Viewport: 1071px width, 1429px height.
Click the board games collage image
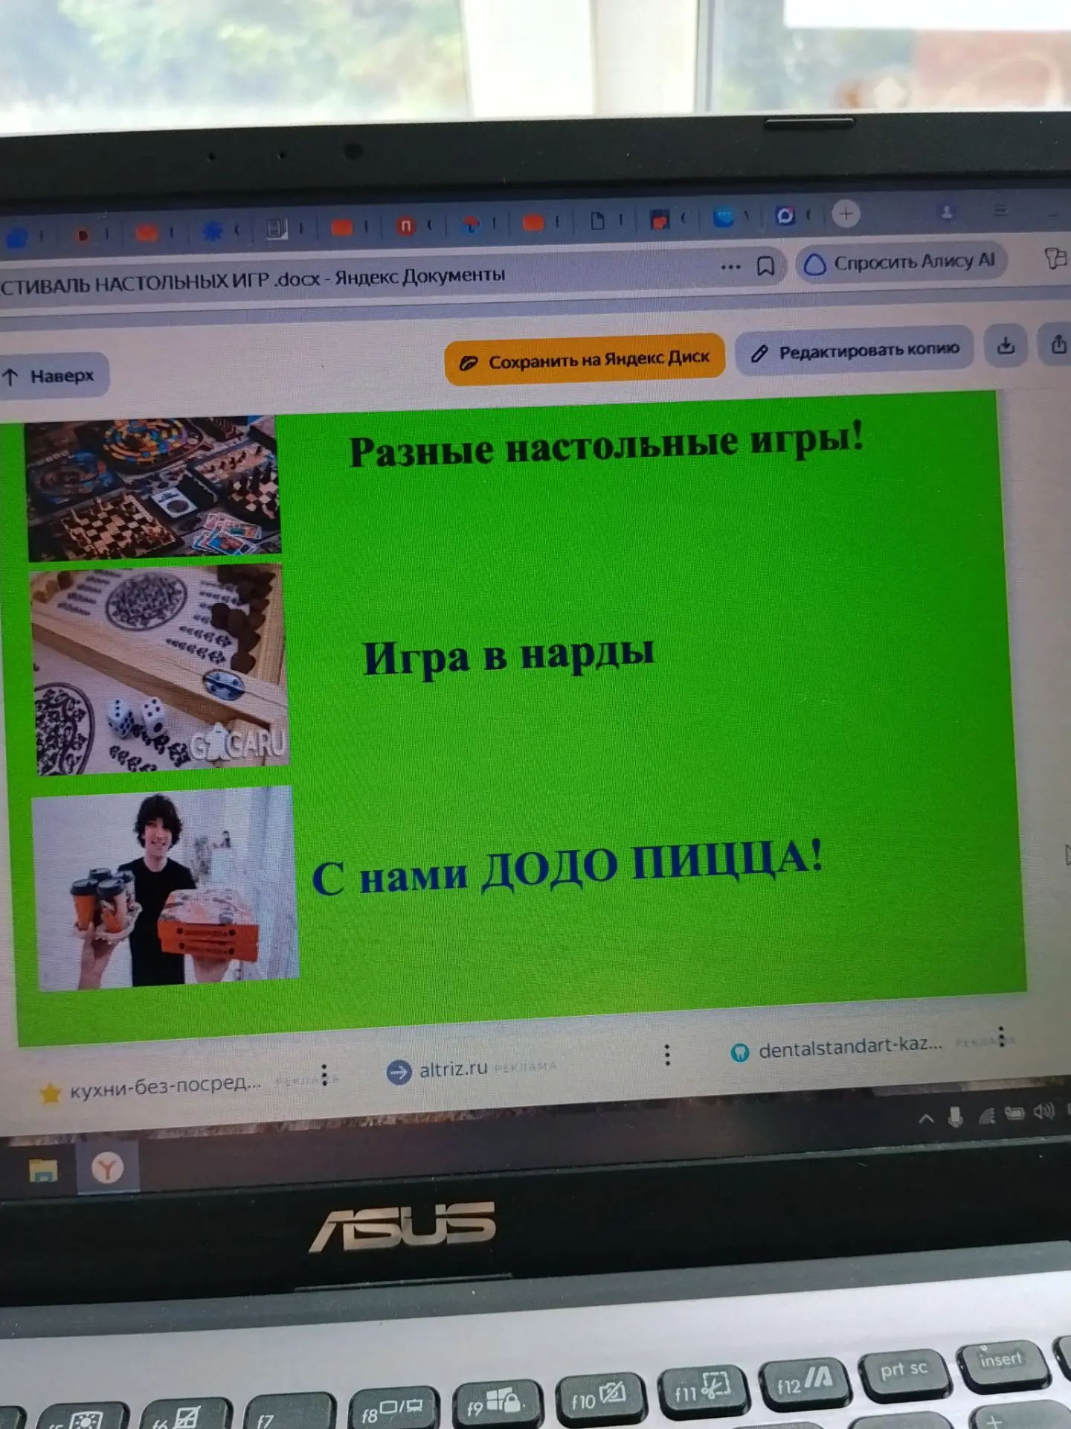tap(153, 488)
